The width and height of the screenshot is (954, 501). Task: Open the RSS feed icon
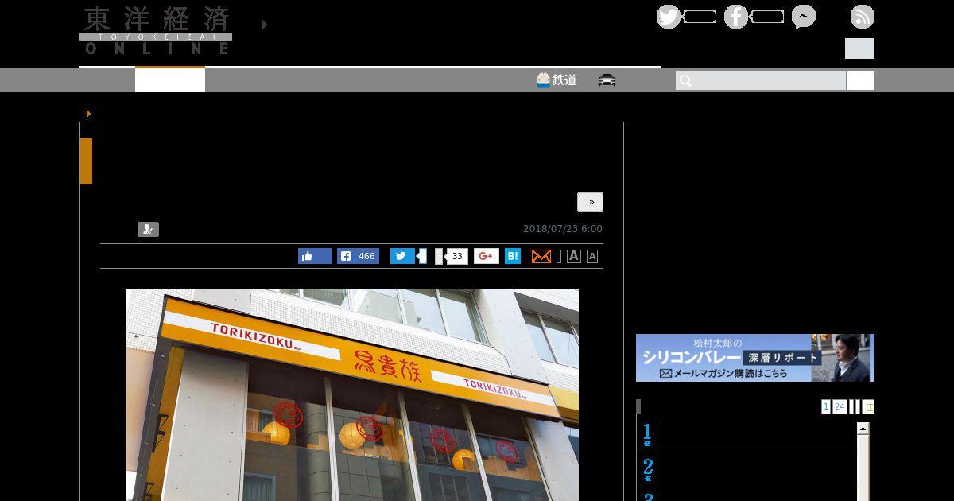coord(863,17)
